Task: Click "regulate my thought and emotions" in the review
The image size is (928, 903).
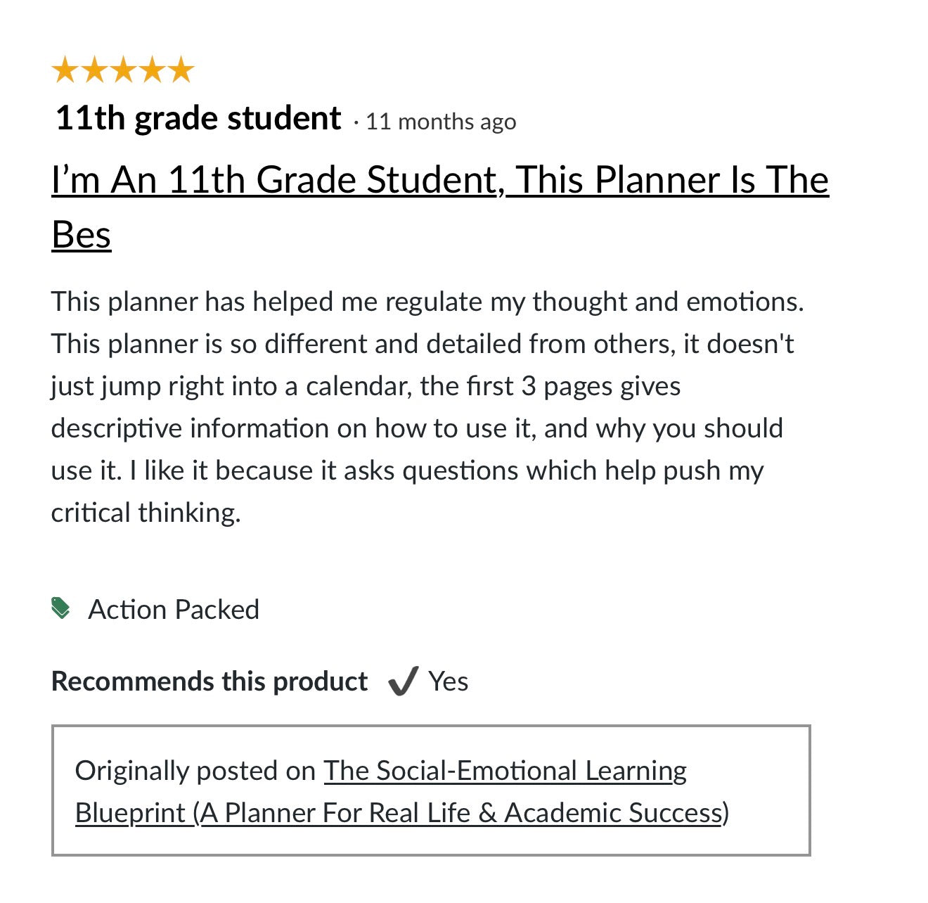Action: [594, 302]
